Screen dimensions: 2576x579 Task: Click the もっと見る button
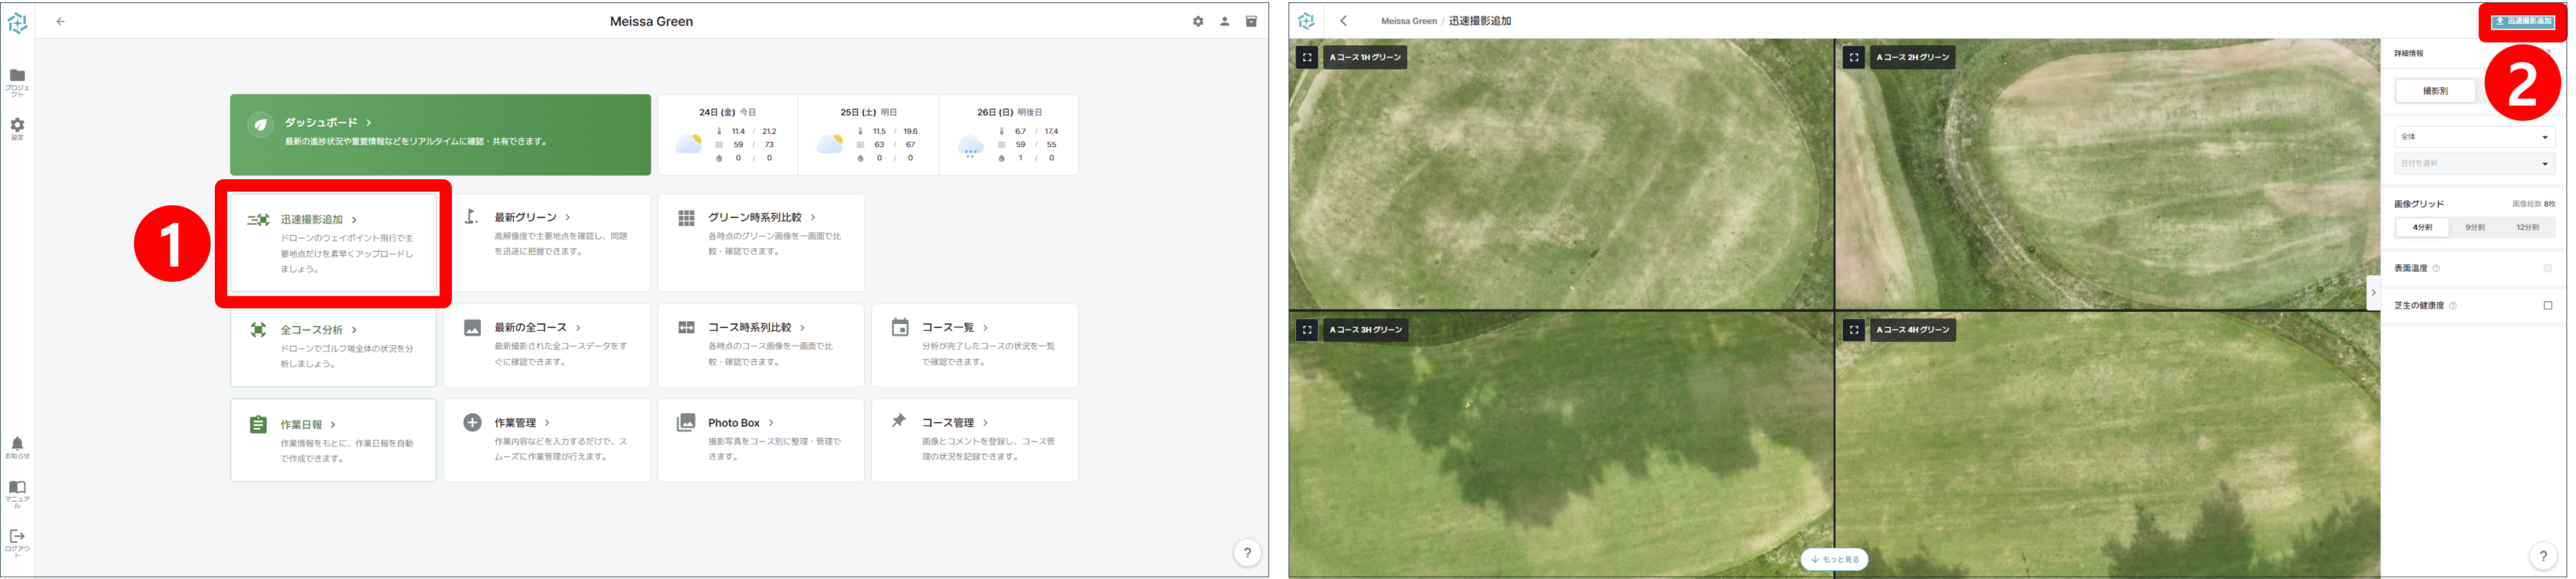click(1834, 560)
